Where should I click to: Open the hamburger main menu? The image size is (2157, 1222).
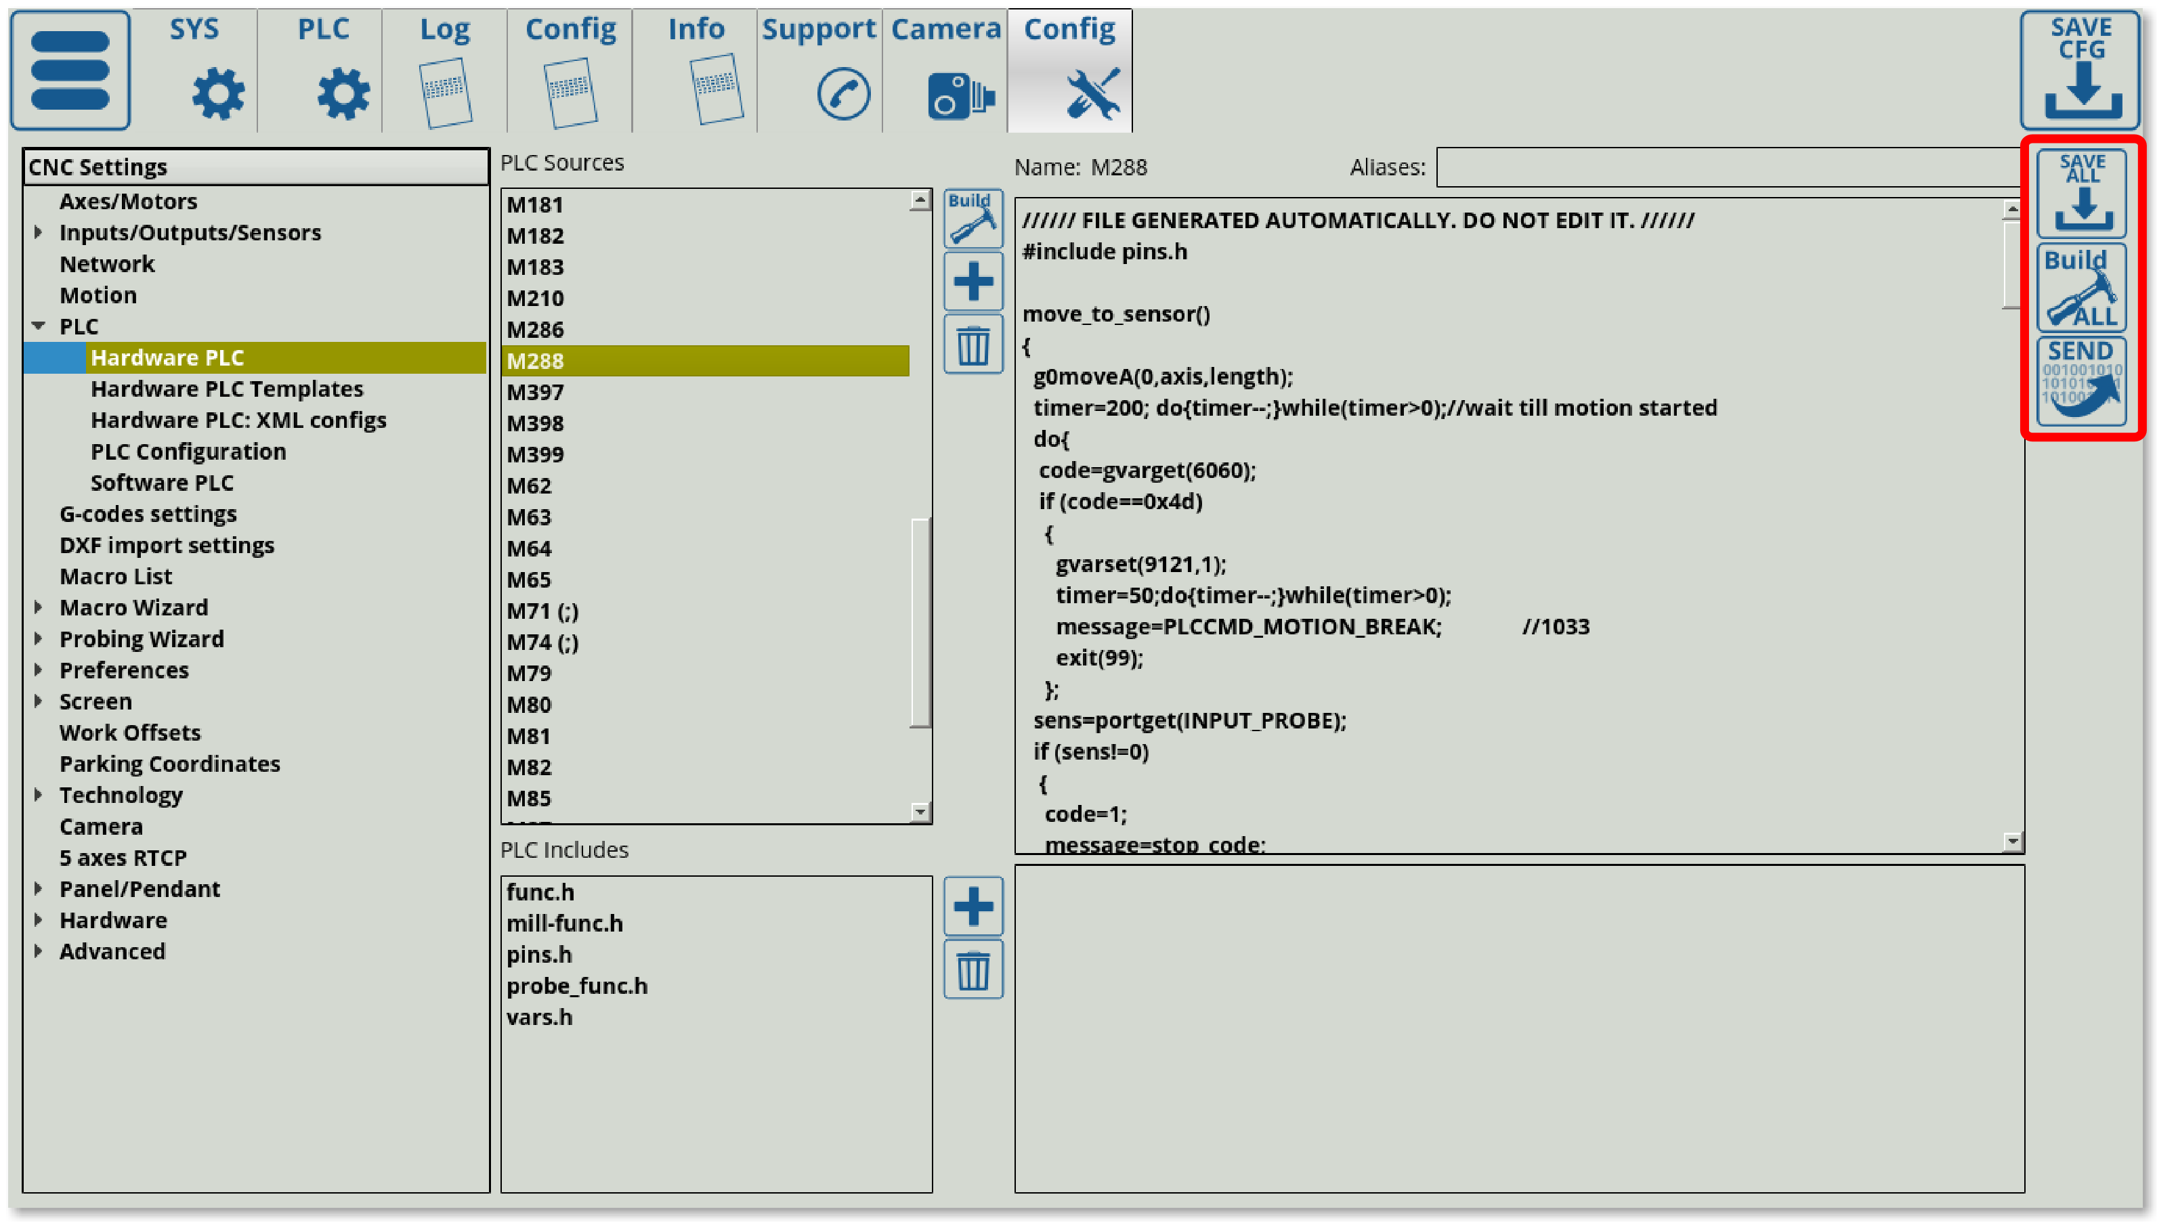coord(70,70)
